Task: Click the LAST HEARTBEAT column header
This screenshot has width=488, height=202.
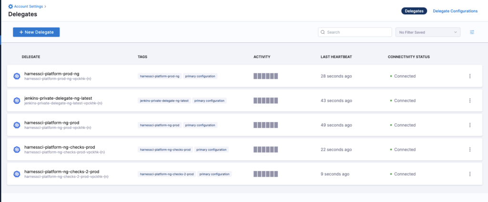Action: click(336, 57)
